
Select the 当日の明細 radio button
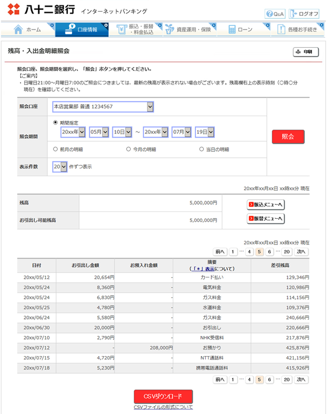pyautogui.click(x=201, y=149)
